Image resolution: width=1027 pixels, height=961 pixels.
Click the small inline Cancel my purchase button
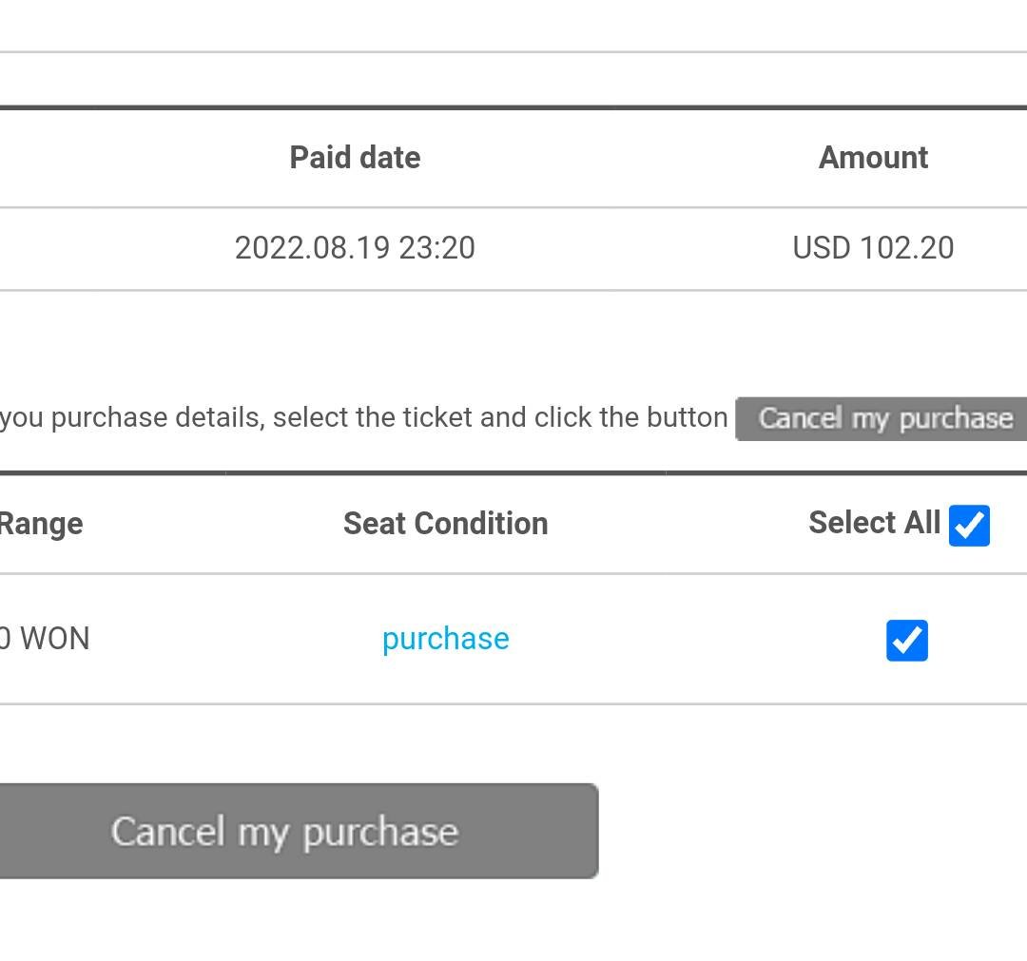click(884, 419)
